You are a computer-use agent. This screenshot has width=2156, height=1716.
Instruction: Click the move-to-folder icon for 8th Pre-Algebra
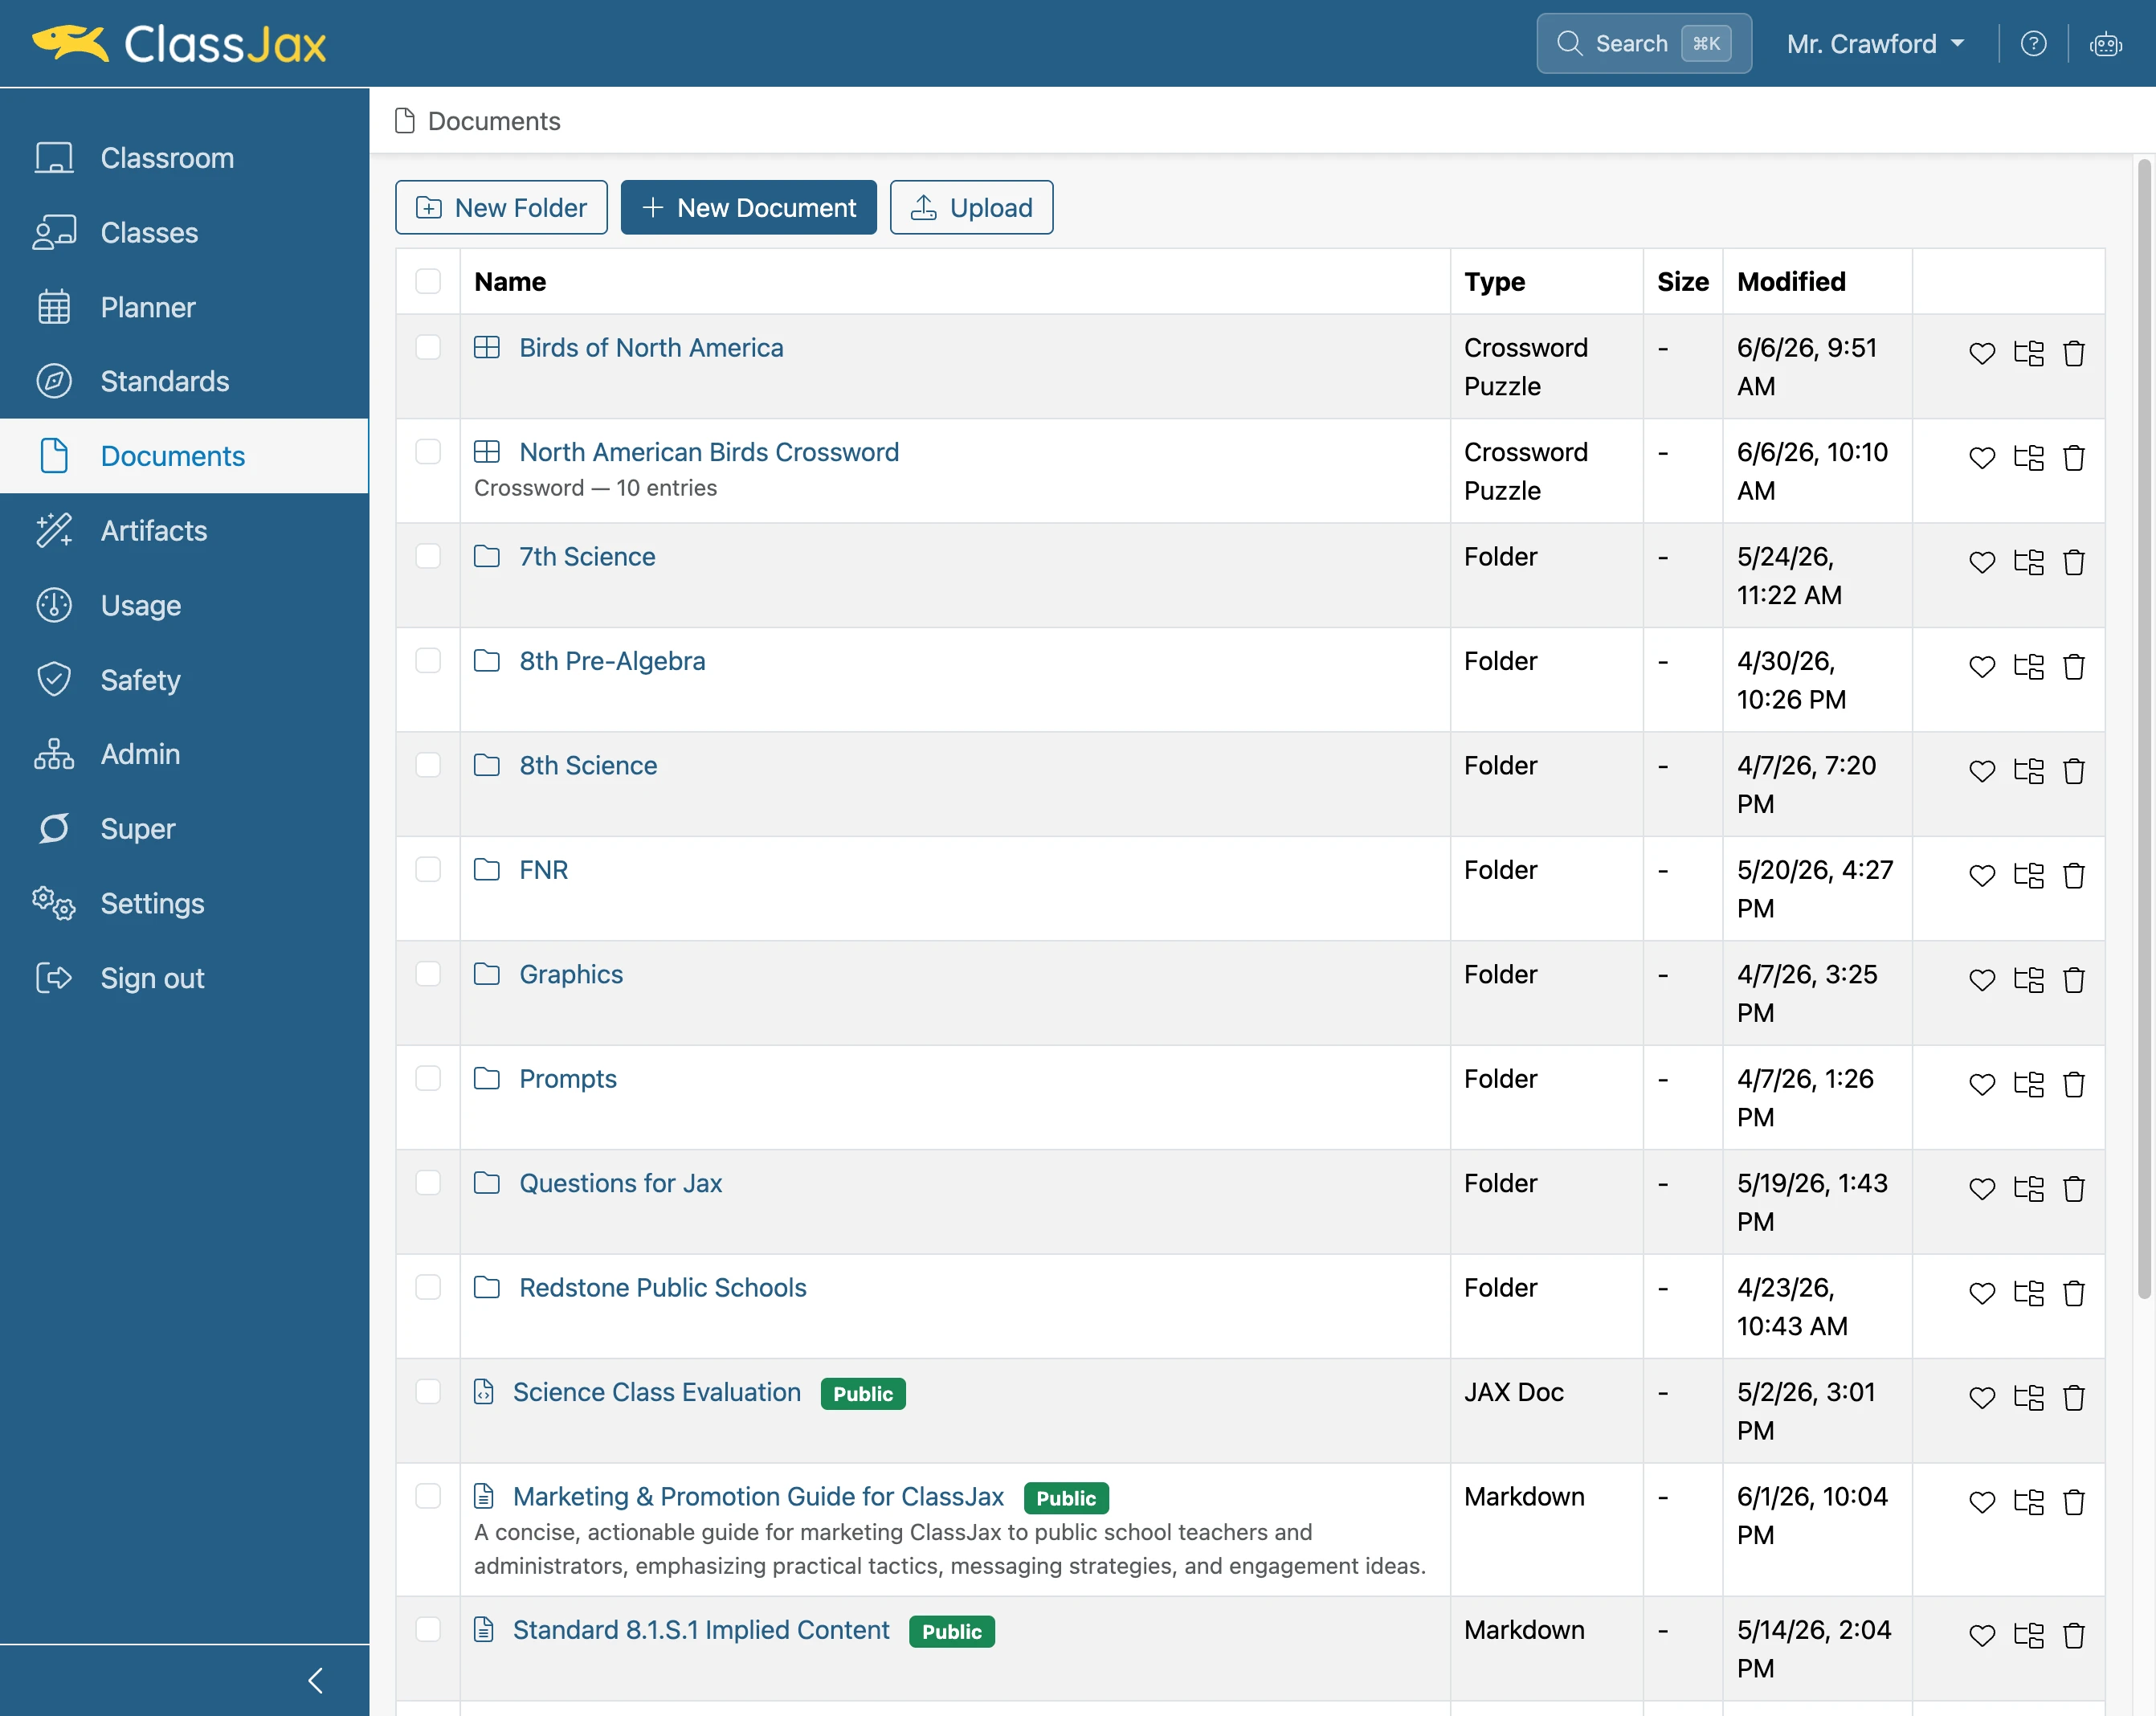point(2028,666)
